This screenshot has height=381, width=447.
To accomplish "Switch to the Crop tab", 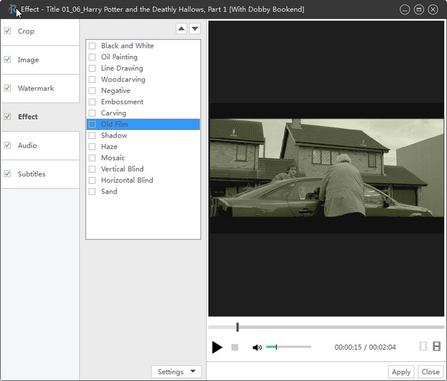I will tap(40, 31).
